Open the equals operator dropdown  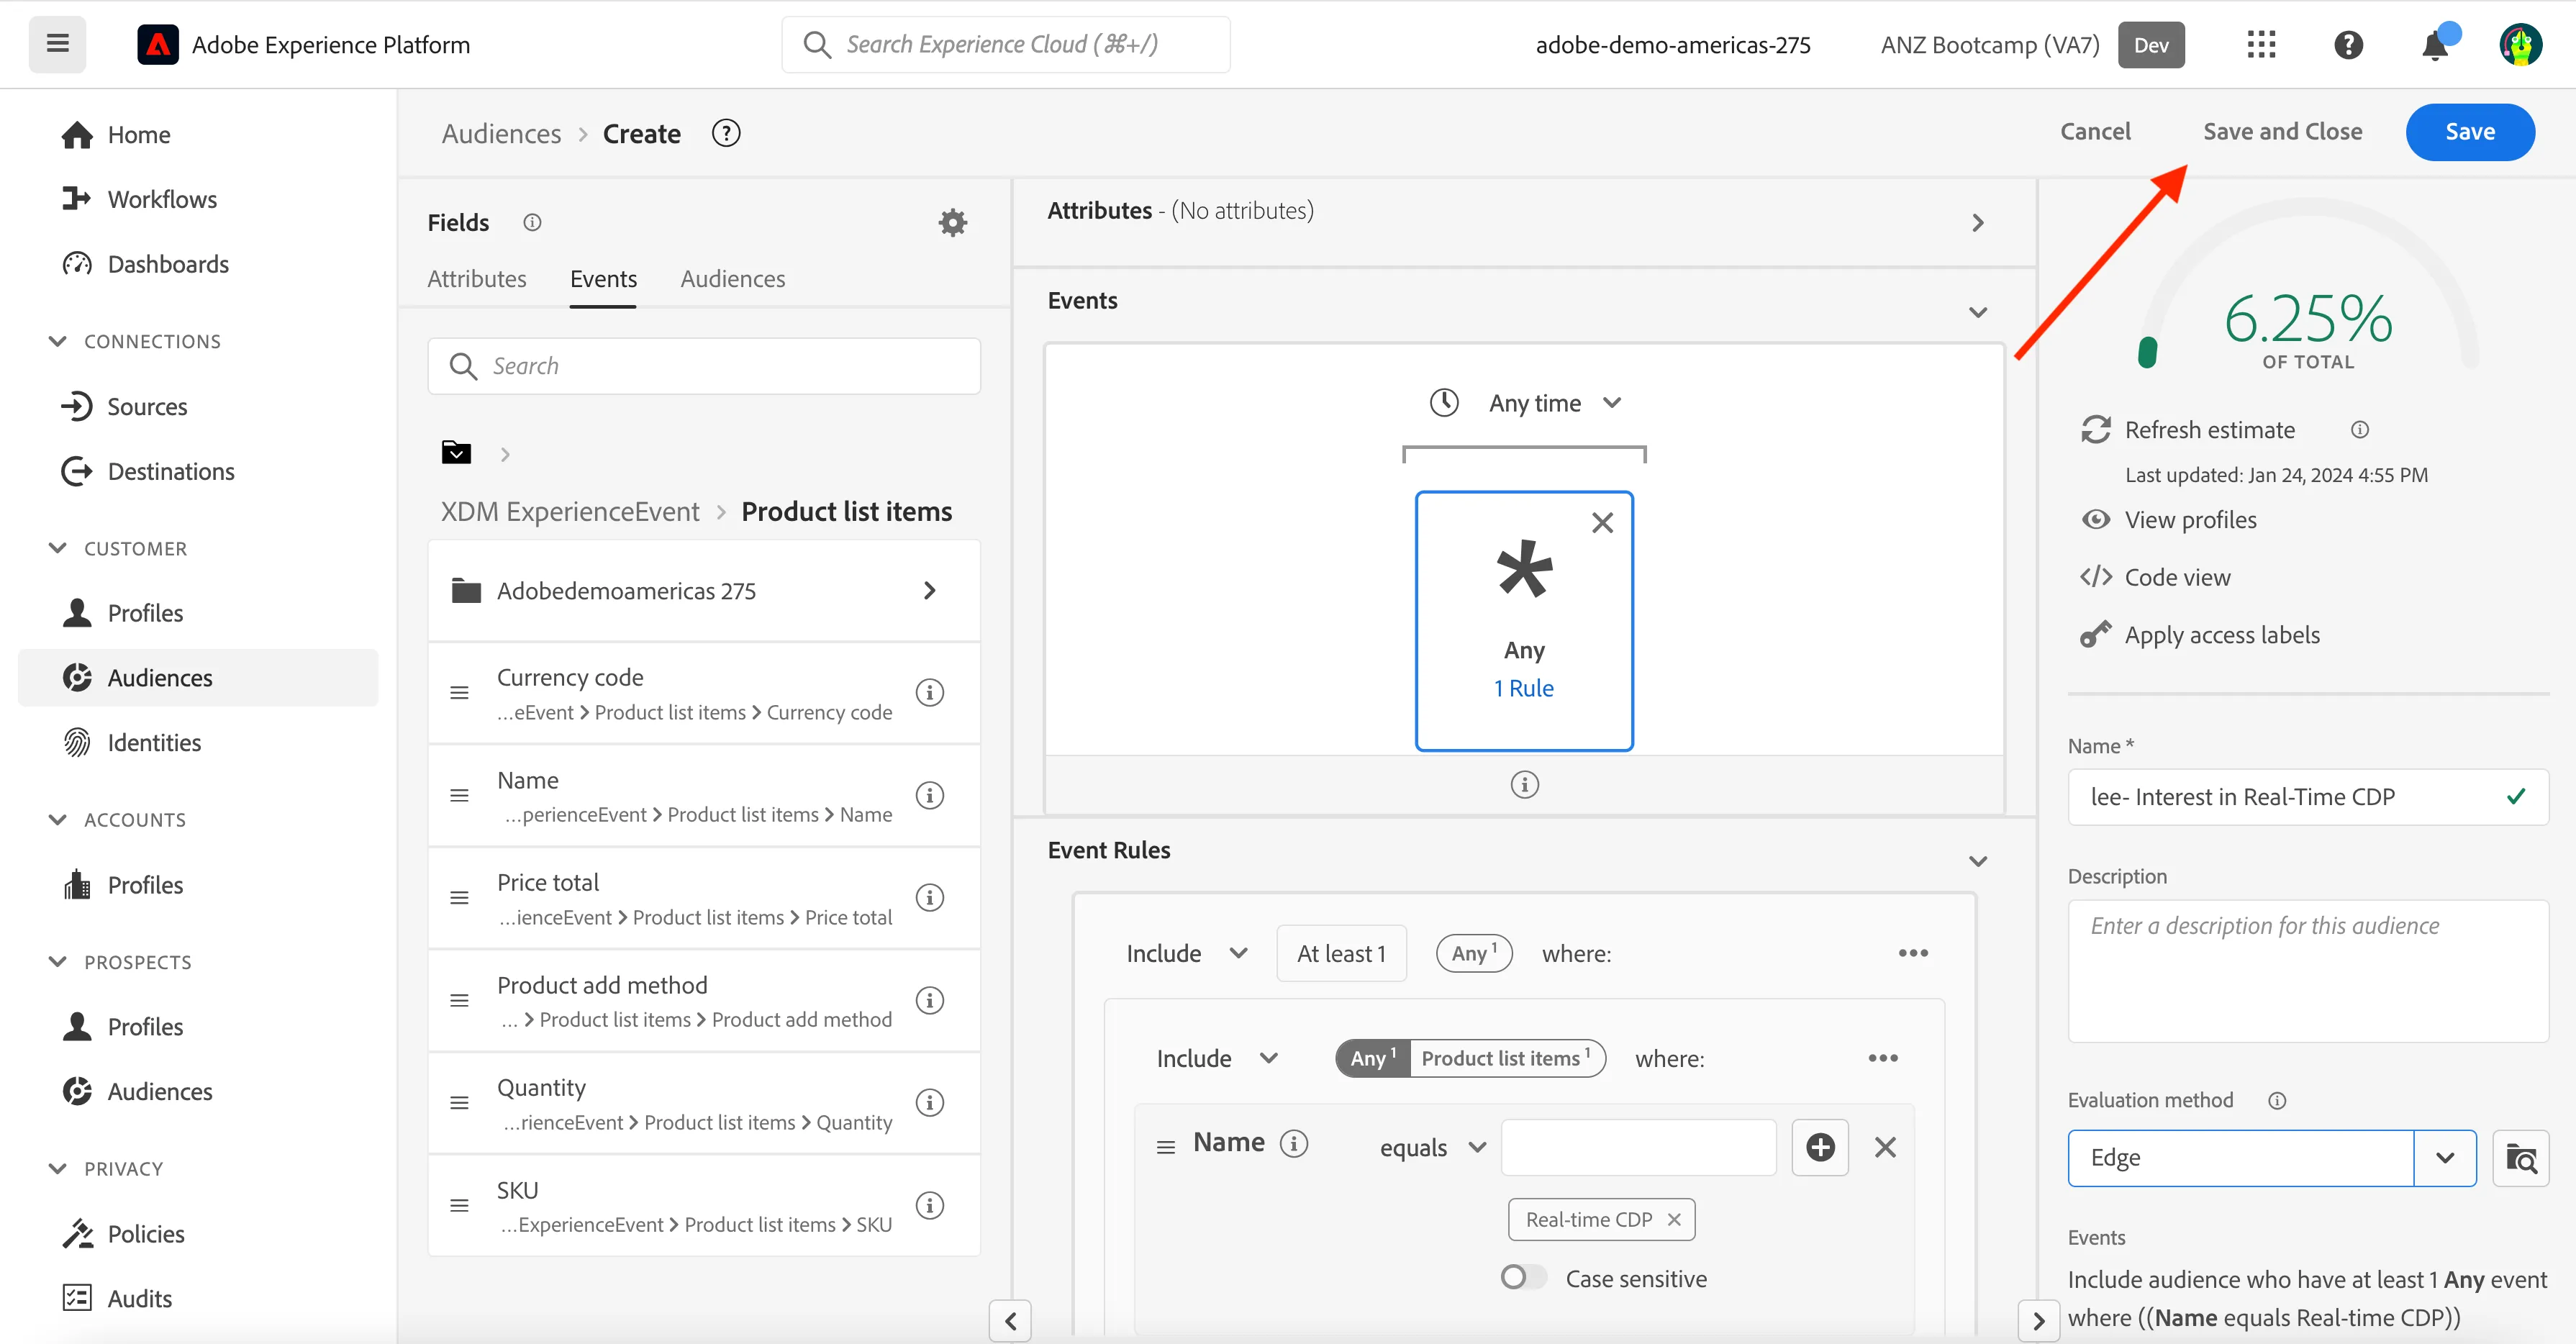[1432, 1147]
